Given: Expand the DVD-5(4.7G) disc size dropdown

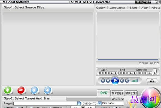Looking at the screenshot, I should point(100,103).
